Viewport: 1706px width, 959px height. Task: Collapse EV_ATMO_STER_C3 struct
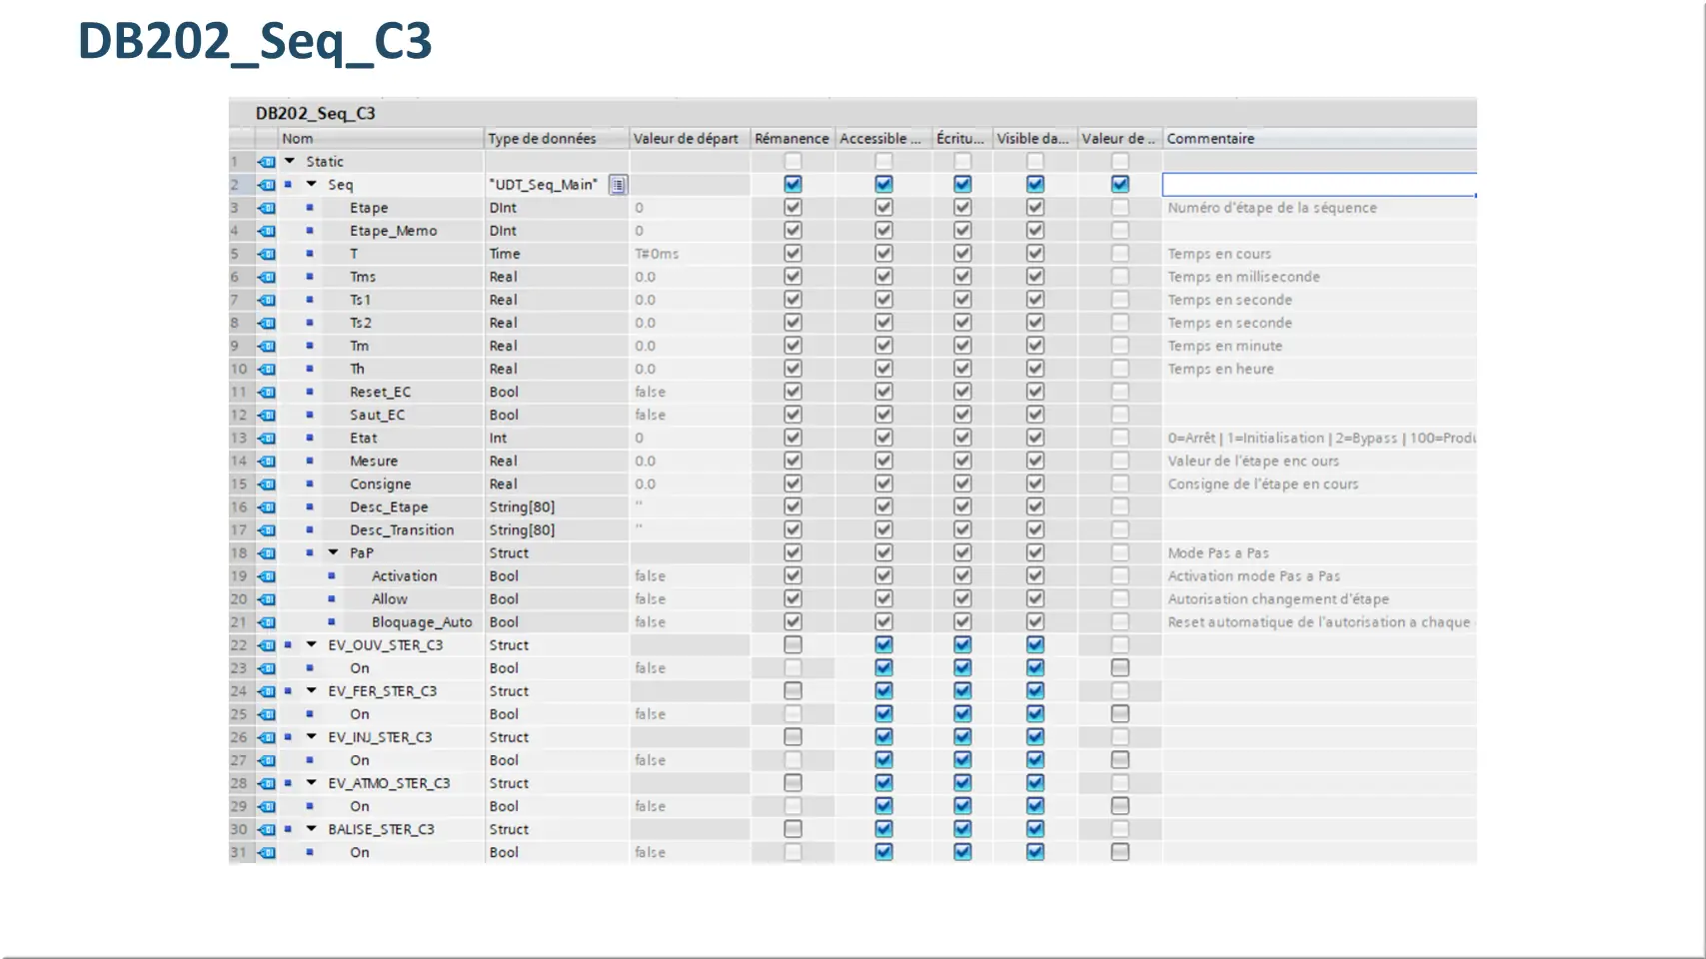(312, 783)
